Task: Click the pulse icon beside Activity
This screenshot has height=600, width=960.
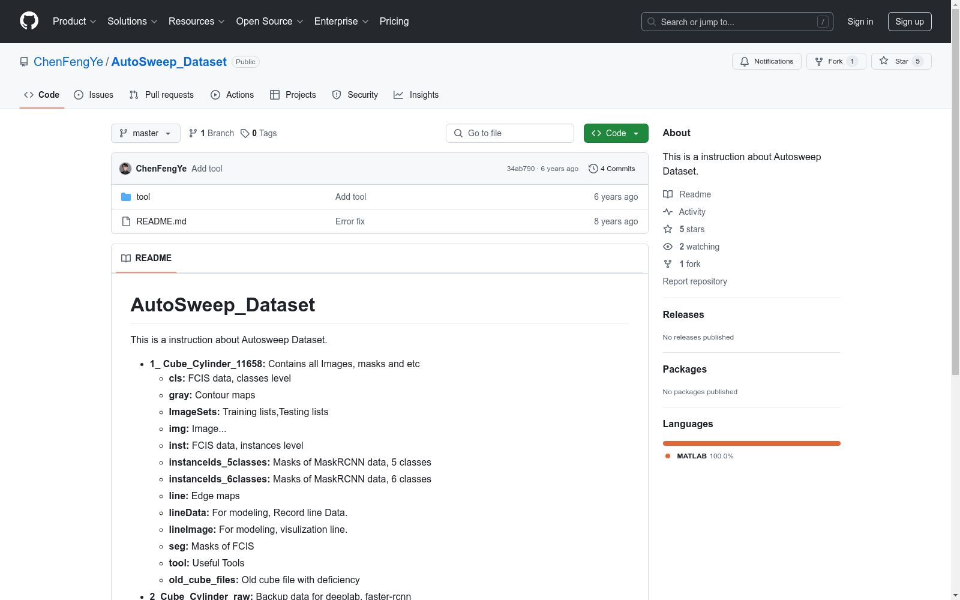Action: coord(668,212)
